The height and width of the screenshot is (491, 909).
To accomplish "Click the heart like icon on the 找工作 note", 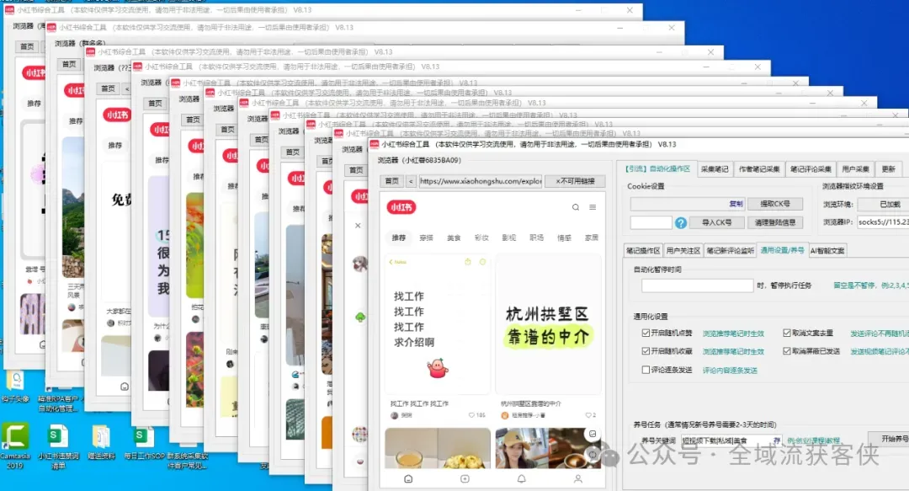I will [x=471, y=415].
